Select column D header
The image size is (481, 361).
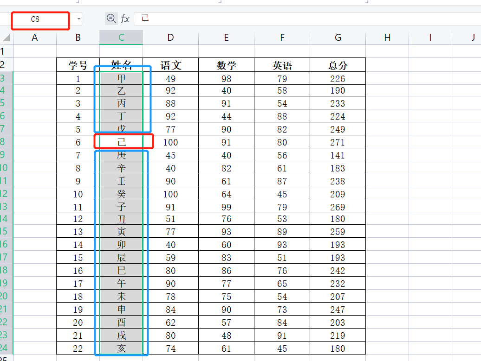pyautogui.click(x=170, y=38)
